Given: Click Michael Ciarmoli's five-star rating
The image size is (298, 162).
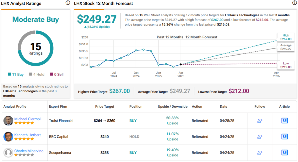Looking at the screenshot, I should [24, 123].
